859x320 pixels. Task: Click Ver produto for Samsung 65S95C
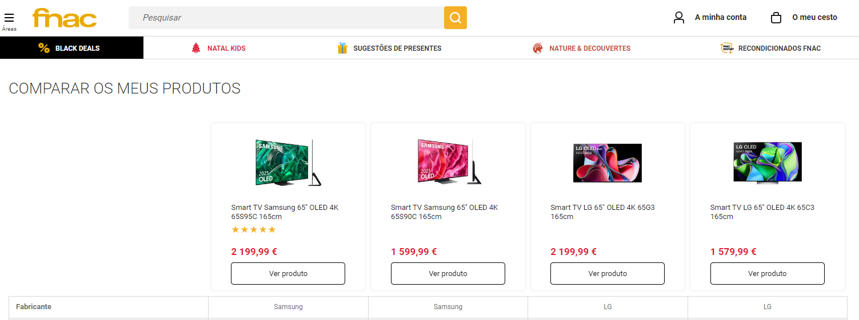[288, 273]
